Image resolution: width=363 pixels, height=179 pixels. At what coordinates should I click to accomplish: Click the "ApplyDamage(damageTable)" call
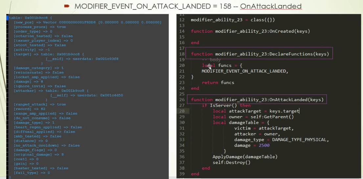245,157
